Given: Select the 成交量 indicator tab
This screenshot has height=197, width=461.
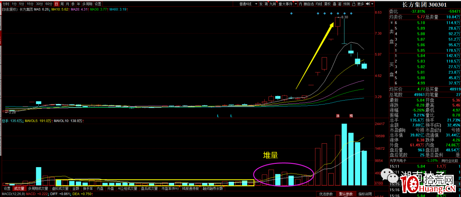Looking at the screenshot, I should [20, 188].
